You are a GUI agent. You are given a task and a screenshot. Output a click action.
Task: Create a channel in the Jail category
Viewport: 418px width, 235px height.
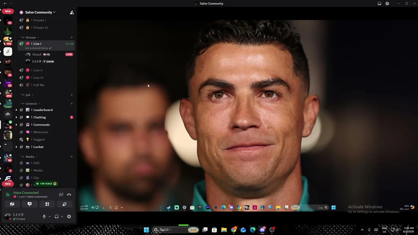(72, 95)
